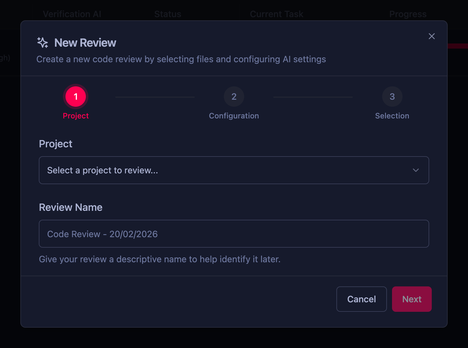Viewport: 468px width, 348px height.
Task: Click the connector line between steps 1 and 2
Action: click(x=155, y=97)
